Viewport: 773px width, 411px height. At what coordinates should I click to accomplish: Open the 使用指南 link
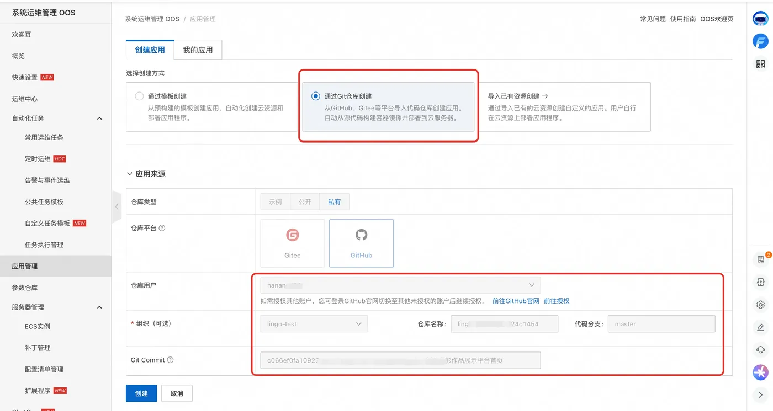(683, 19)
